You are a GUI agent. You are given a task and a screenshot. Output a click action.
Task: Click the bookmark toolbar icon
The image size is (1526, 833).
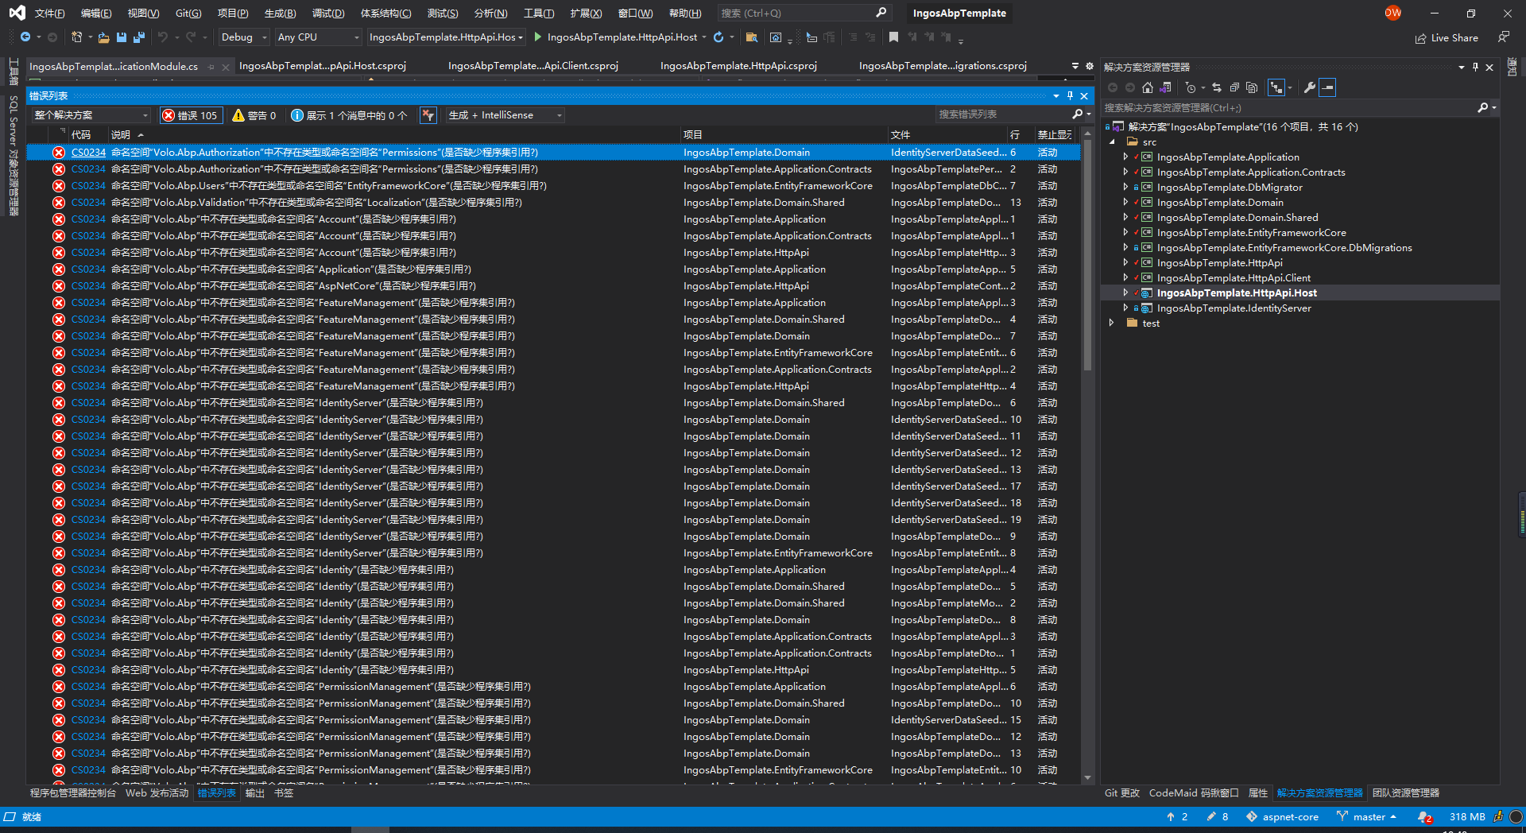click(x=893, y=37)
